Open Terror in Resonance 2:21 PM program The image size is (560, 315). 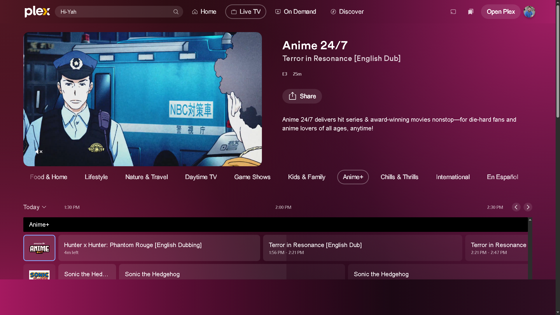coord(496,248)
